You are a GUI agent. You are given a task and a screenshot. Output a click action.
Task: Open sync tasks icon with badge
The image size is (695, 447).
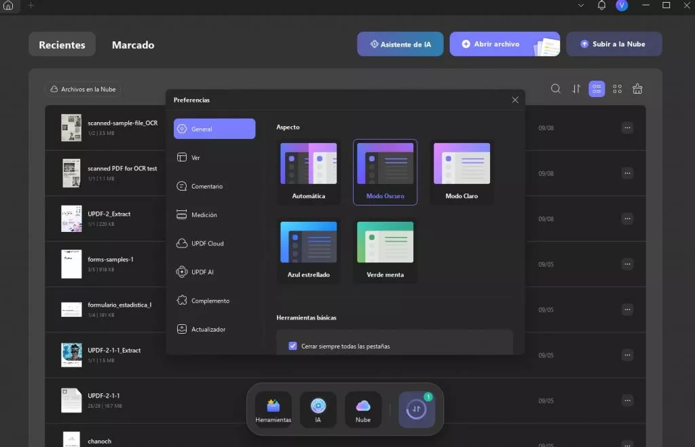(416, 409)
